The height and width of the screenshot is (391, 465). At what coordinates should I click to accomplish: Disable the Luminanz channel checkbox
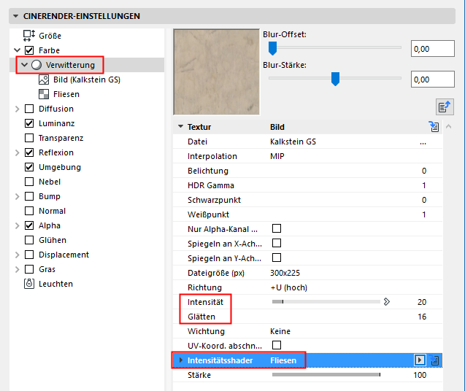point(29,123)
